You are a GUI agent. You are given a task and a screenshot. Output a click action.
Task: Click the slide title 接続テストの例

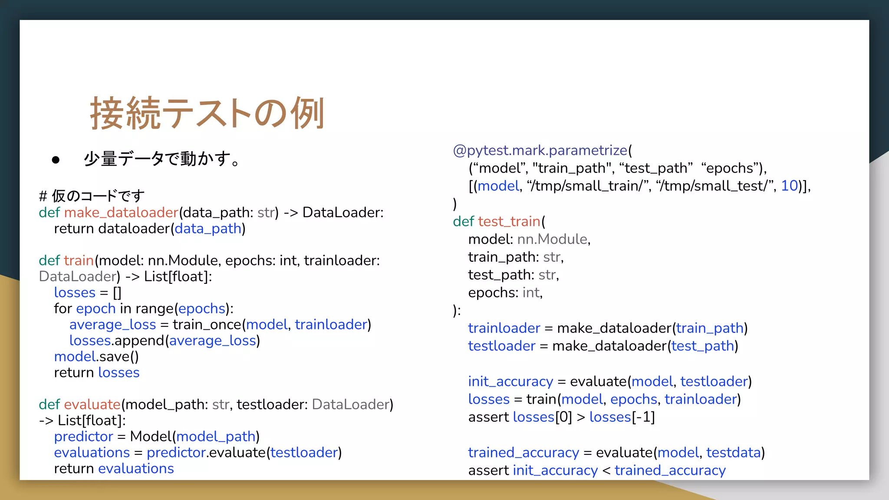coord(207,113)
